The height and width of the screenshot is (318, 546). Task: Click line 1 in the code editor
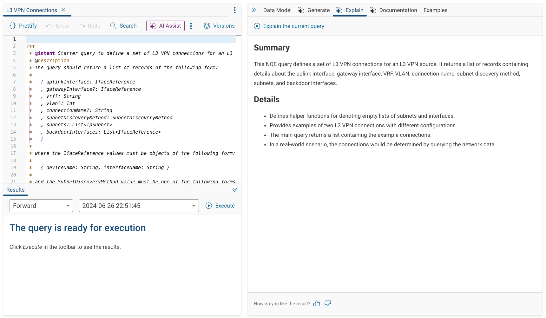click(131, 39)
